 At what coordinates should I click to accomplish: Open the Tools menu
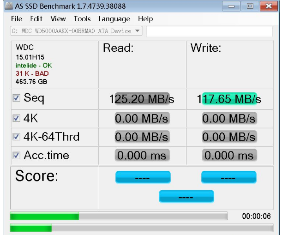[82, 19]
